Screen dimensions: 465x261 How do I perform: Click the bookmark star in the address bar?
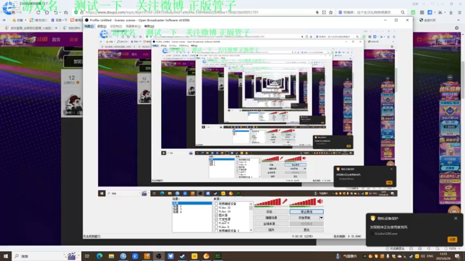point(331,12)
